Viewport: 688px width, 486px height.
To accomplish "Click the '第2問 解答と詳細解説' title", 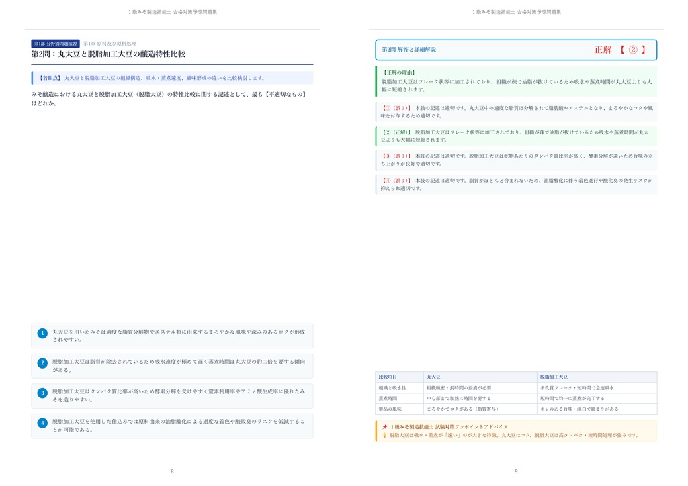I will 408,50.
